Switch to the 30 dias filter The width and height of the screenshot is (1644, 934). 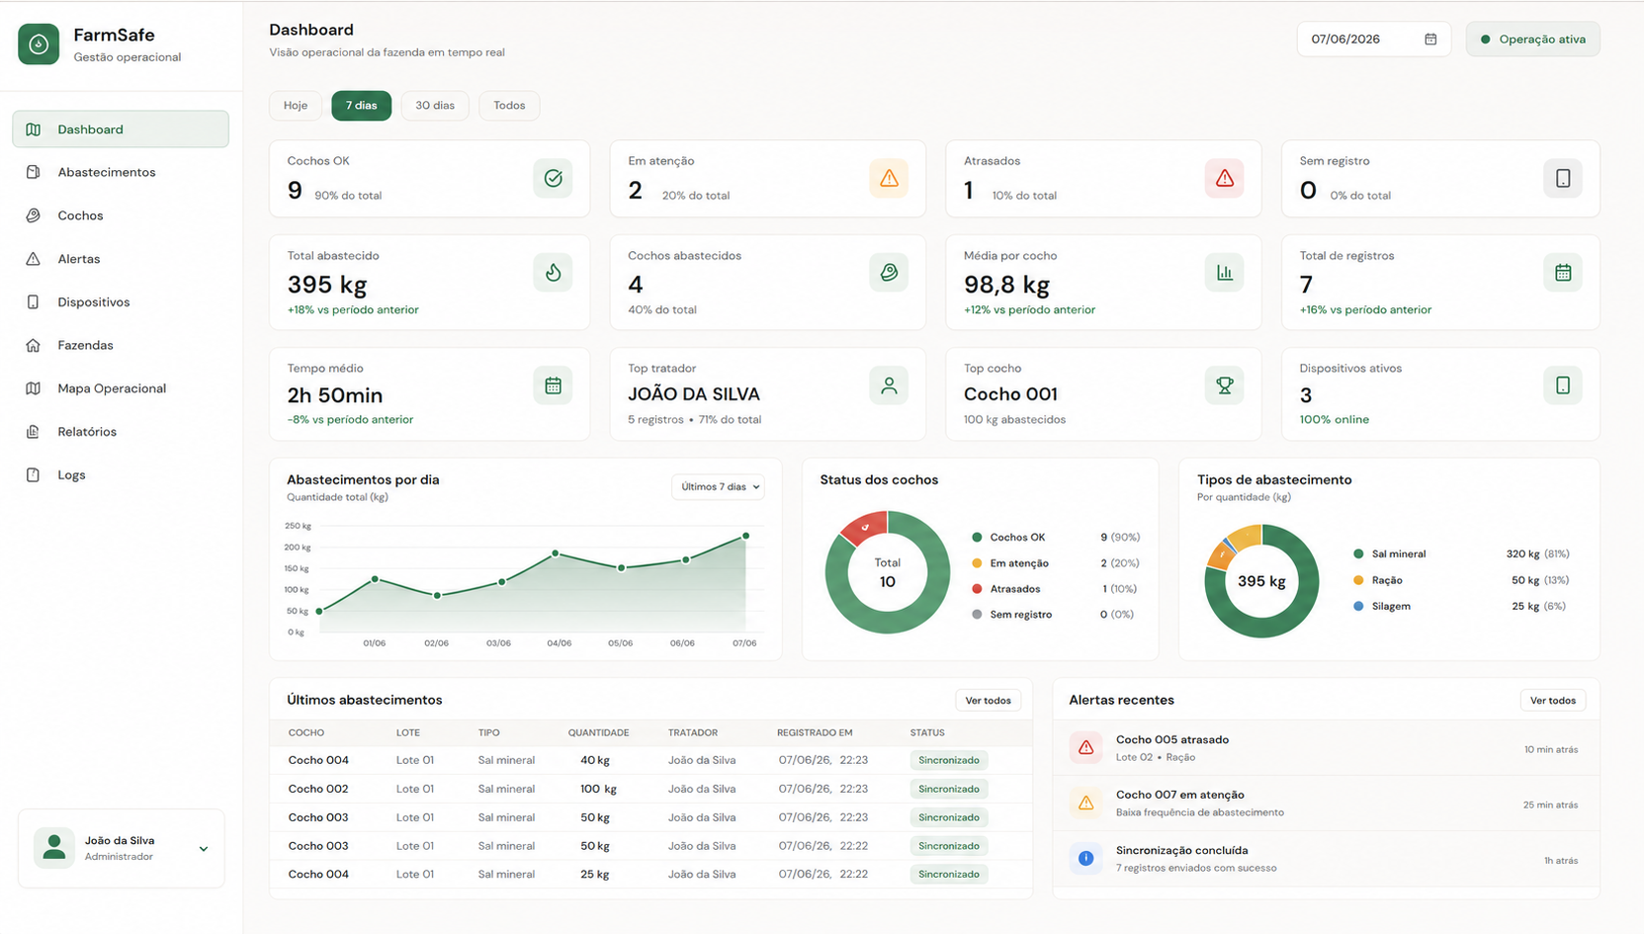coord(435,106)
